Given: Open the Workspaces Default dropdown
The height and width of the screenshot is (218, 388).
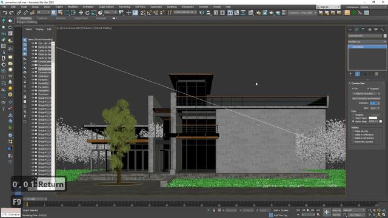Looking at the screenshot, I should point(374,7).
